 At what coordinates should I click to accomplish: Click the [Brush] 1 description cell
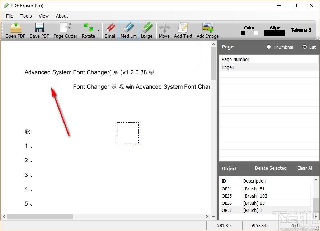pyautogui.click(x=253, y=211)
